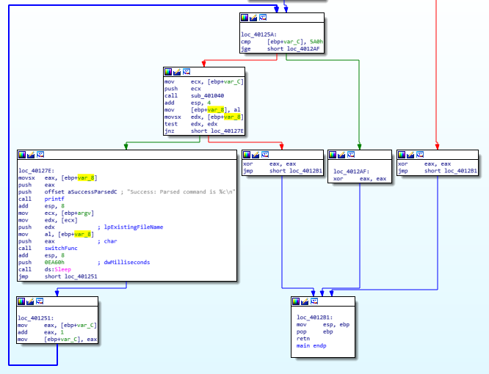489x374 pixels.
Task: Click the add esp, 4 instruction
Action: click(x=187, y=103)
